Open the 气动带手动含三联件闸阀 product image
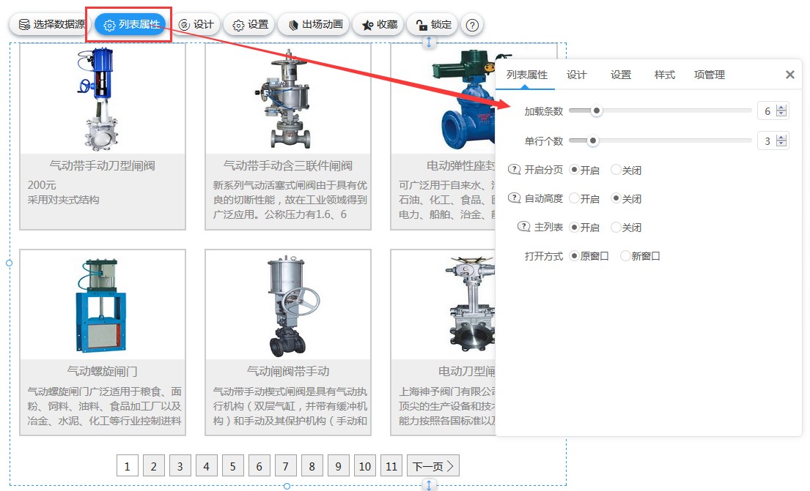The width and height of the screenshot is (810, 491). [287, 99]
